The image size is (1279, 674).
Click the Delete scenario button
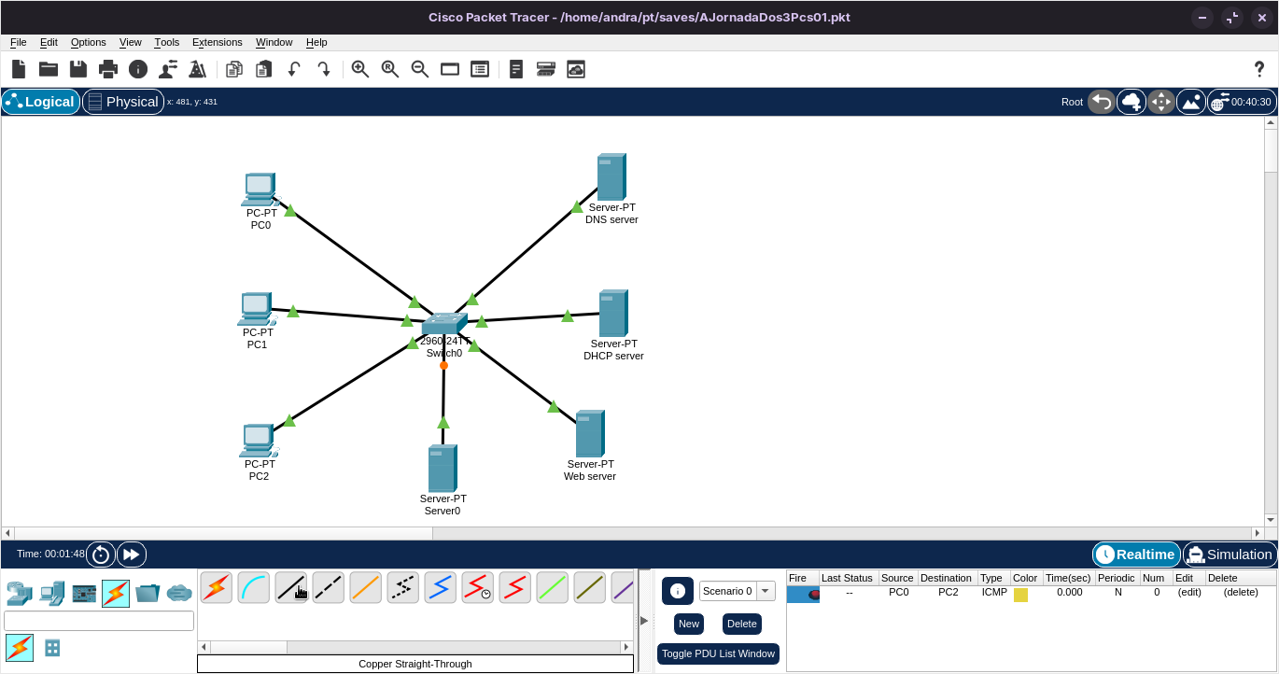(742, 624)
